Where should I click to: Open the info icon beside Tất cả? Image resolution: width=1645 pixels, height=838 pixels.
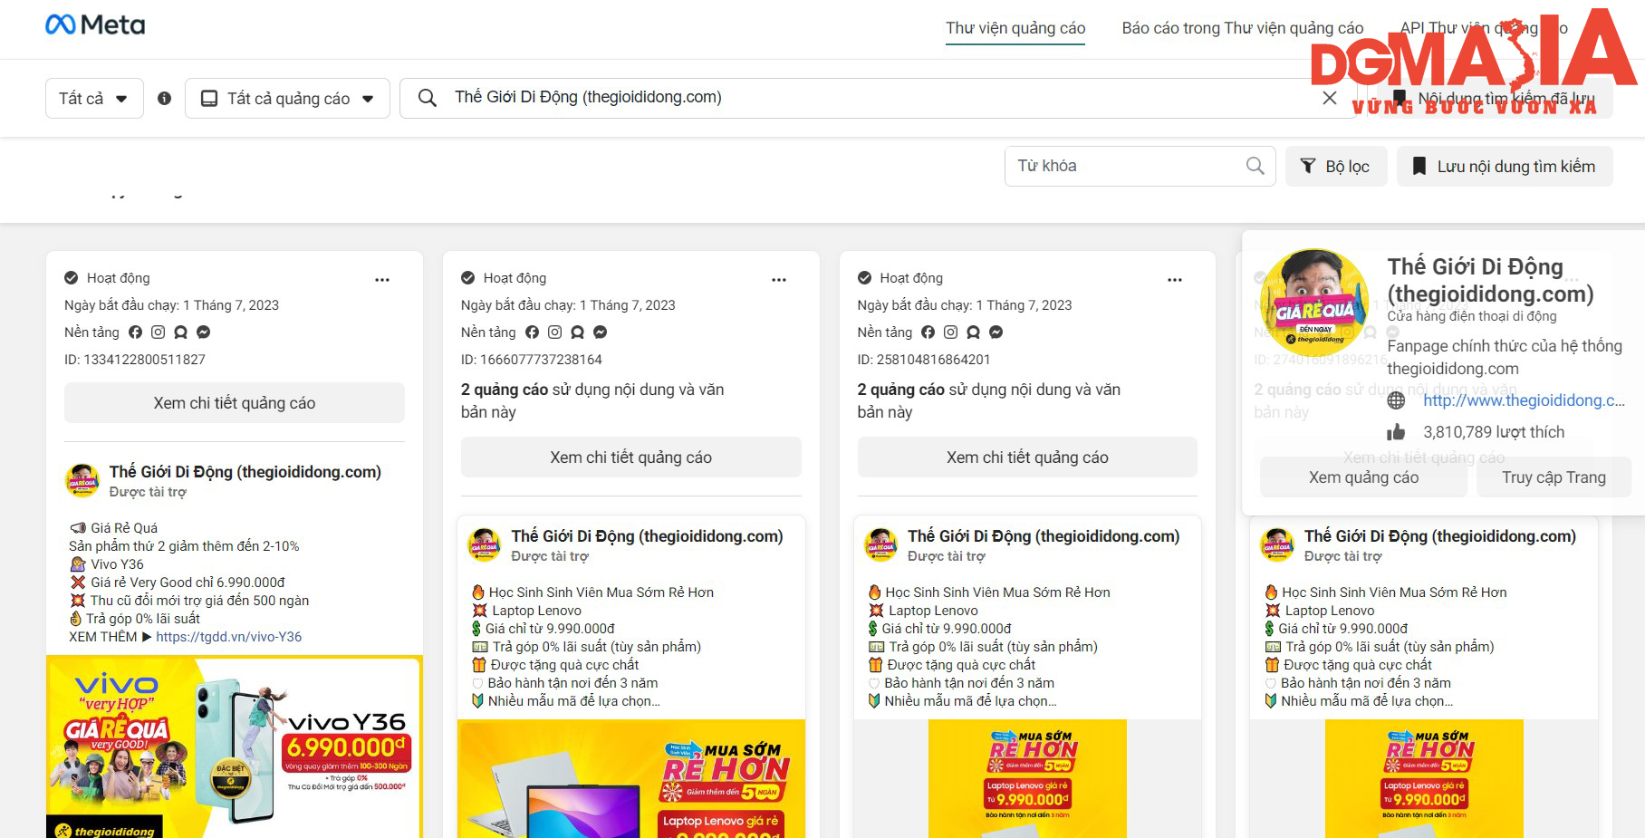(x=164, y=99)
